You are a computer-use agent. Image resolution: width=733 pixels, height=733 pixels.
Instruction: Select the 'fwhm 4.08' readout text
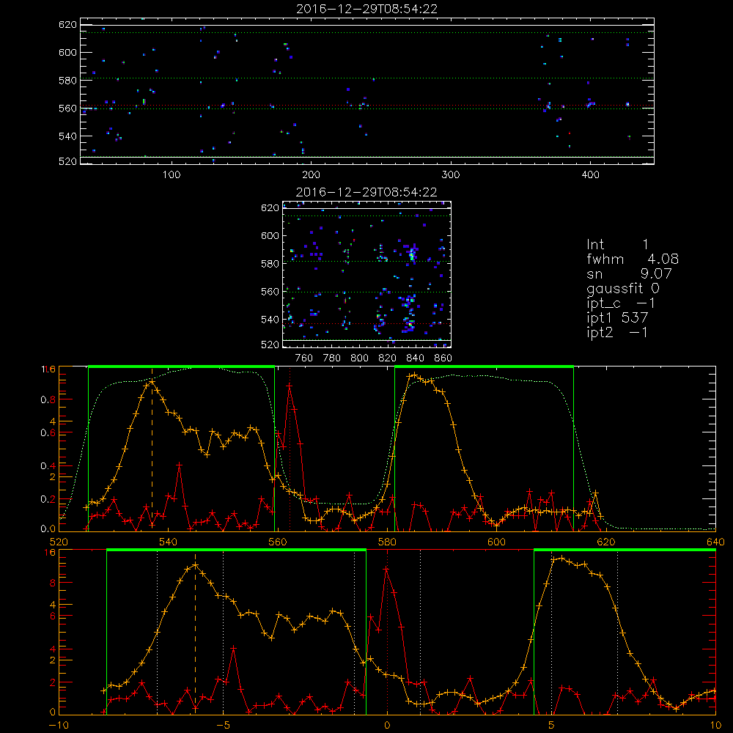click(x=633, y=259)
